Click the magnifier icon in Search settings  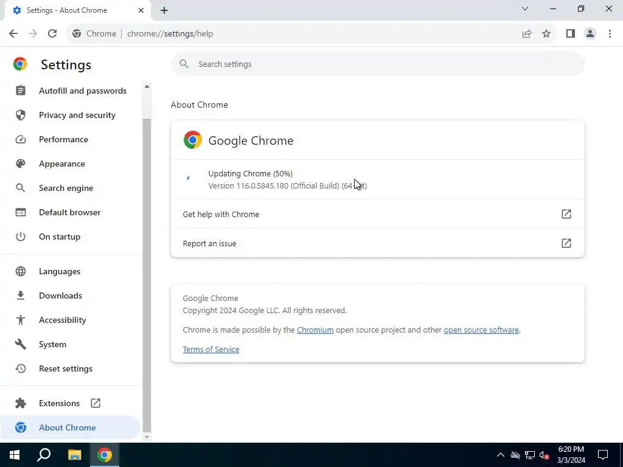(x=184, y=64)
